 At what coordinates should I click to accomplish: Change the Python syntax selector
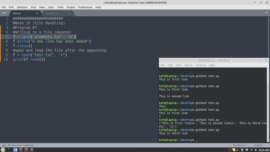click(x=259, y=145)
